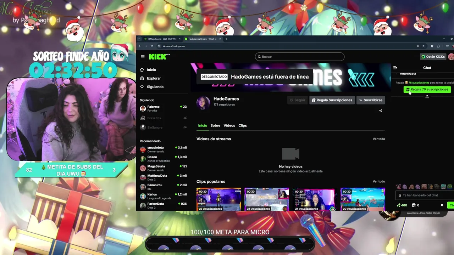
Task: Select the Clips channel tab
Action: point(243,125)
